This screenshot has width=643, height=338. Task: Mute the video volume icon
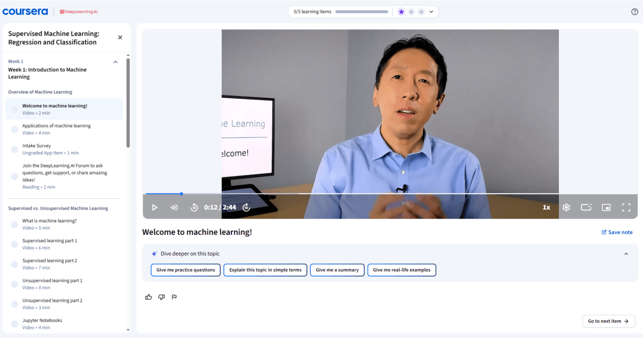click(x=174, y=208)
